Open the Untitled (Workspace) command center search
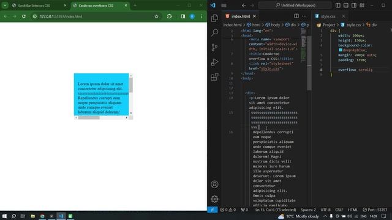The image size is (392, 220). (295, 5)
